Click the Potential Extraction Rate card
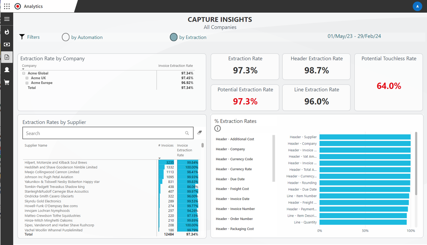The height and width of the screenshot is (245, 427). [245, 98]
